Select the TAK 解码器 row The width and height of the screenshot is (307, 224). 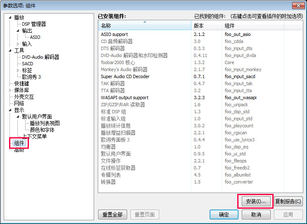coord(201,83)
